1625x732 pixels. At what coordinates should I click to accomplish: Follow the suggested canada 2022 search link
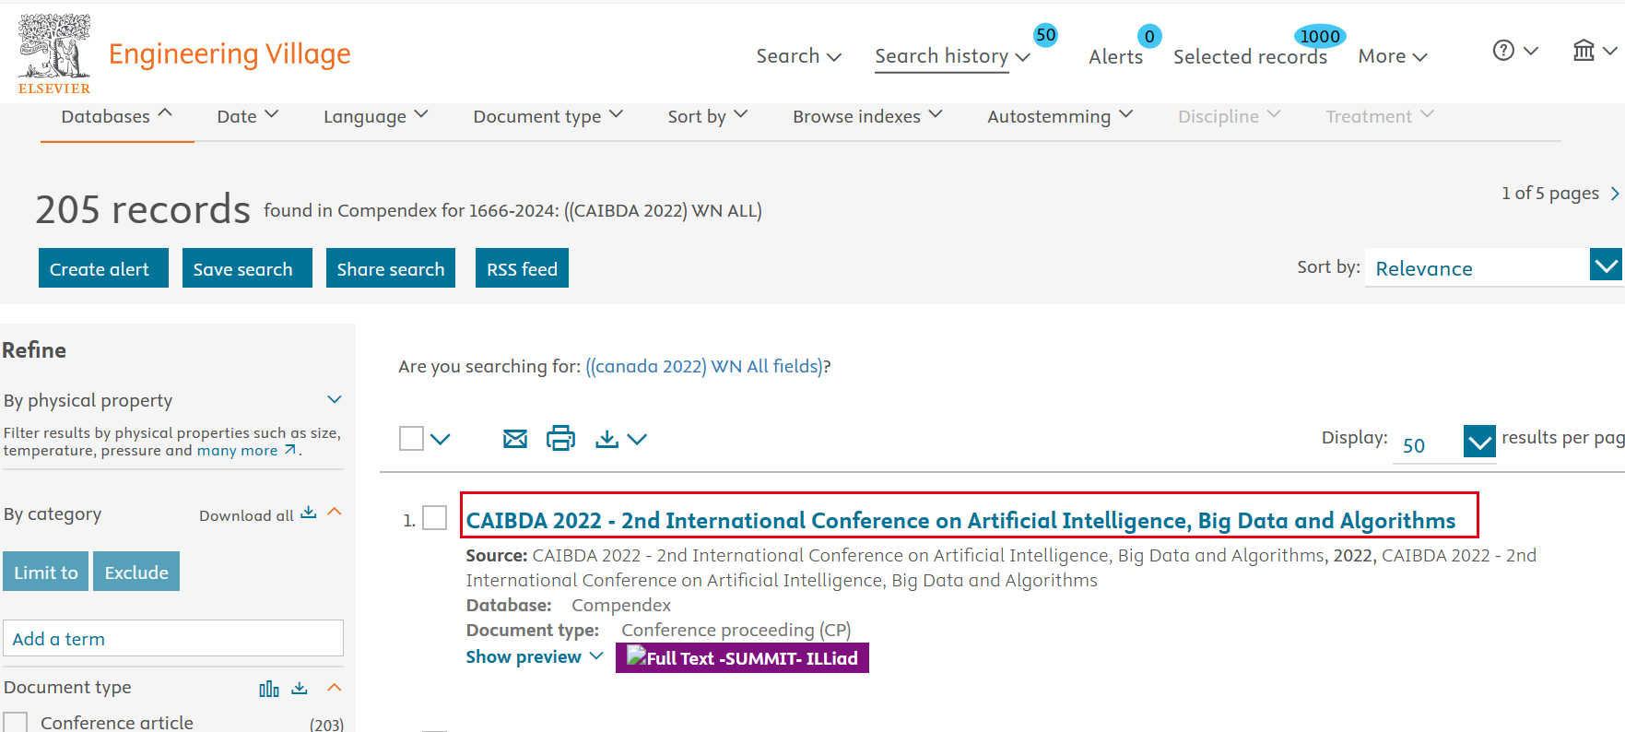pyautogui.click(x=704, y=366)
